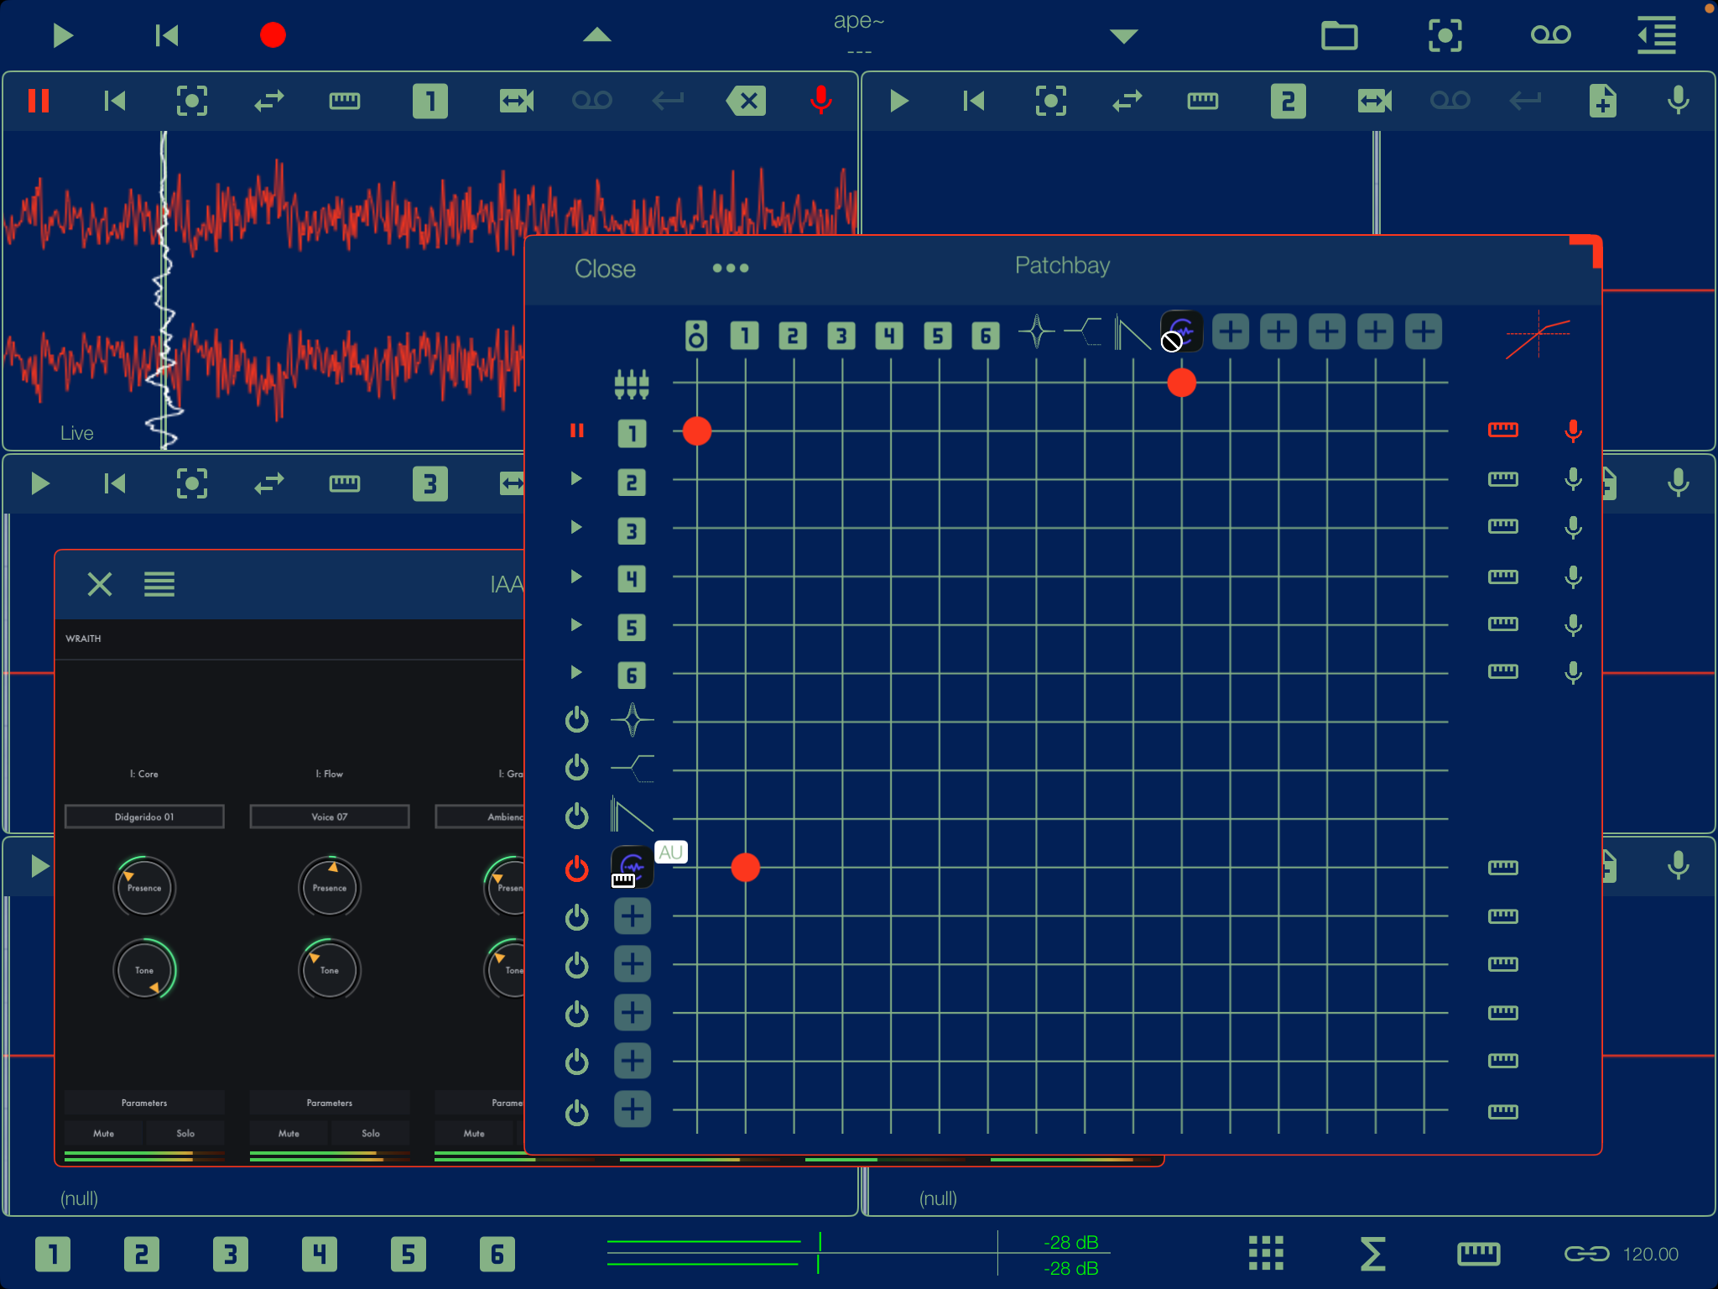Select the spike effect column header in Patchbay
Viewport: 1718px width, 1289px height.
coord(1037,331)
